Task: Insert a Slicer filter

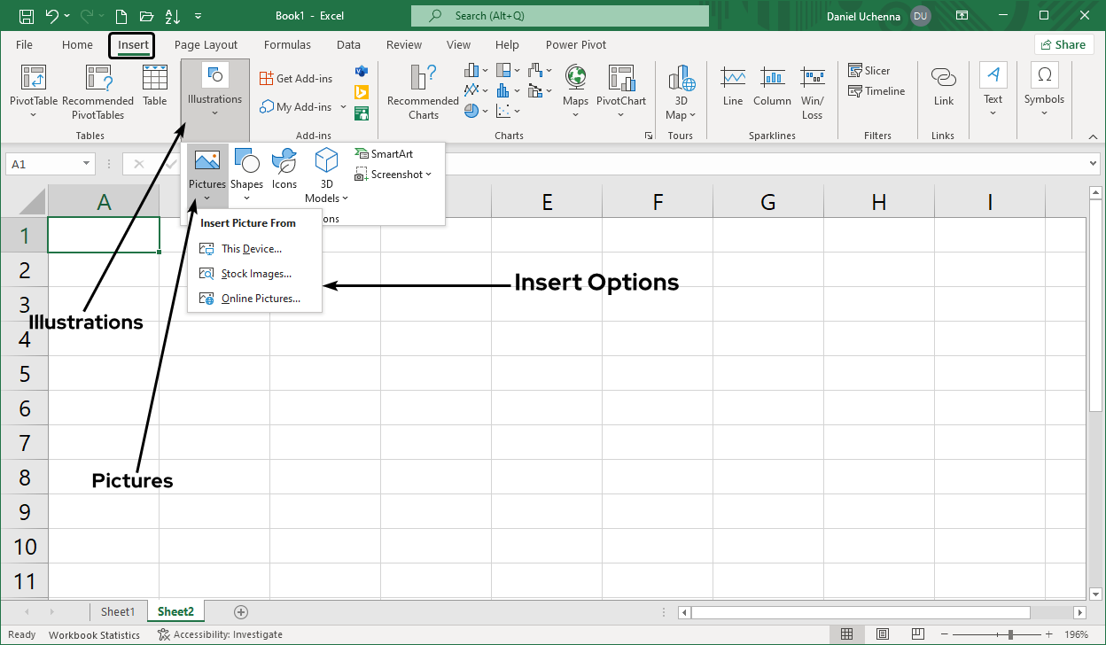Action: [x=868, y=71]
